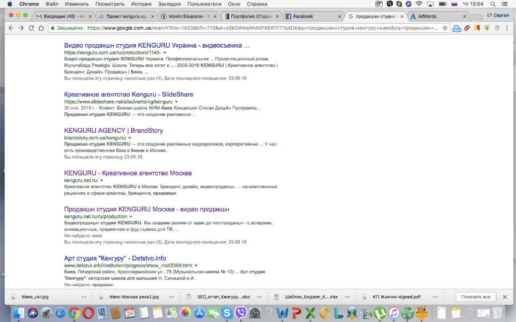View site security info via Защищено lock
This screenshot has width=516, height=322.
point(67,28)
